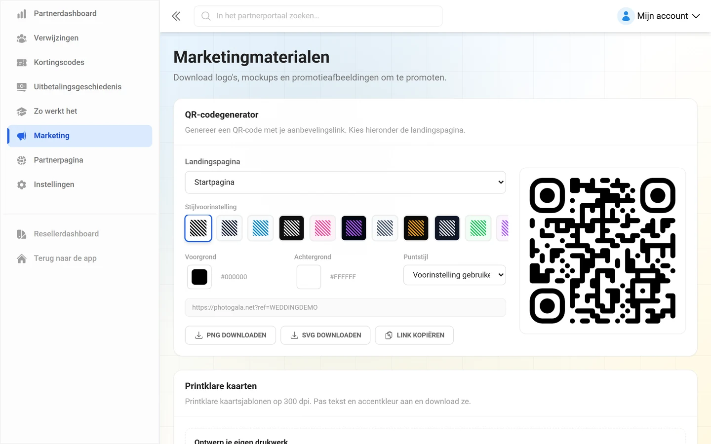
Task: Select the referral URL field with WEDDINGDEMO
Action: [346, 307]
